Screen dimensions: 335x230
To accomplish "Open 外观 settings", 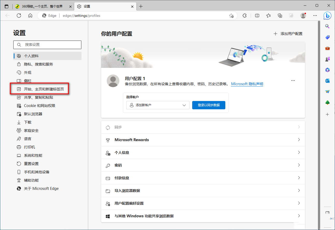I will click(47, 73).
